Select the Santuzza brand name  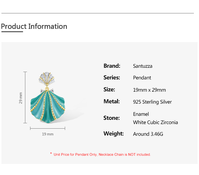143,66
